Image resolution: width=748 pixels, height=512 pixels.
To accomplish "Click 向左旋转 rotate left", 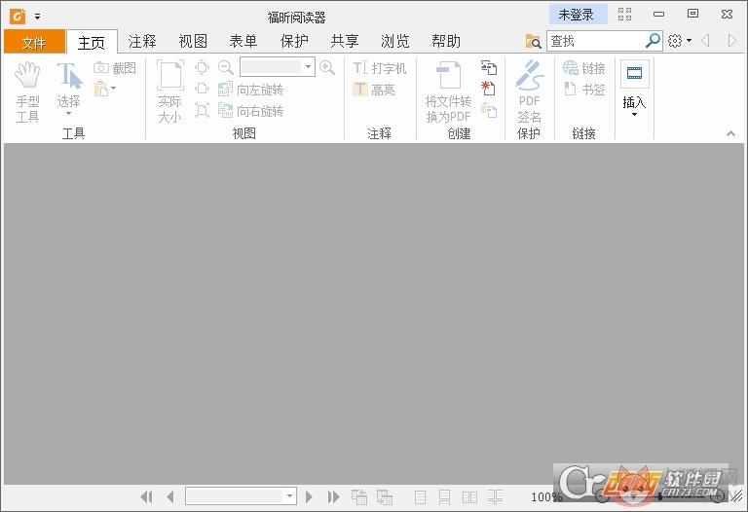I will (251, 90).
